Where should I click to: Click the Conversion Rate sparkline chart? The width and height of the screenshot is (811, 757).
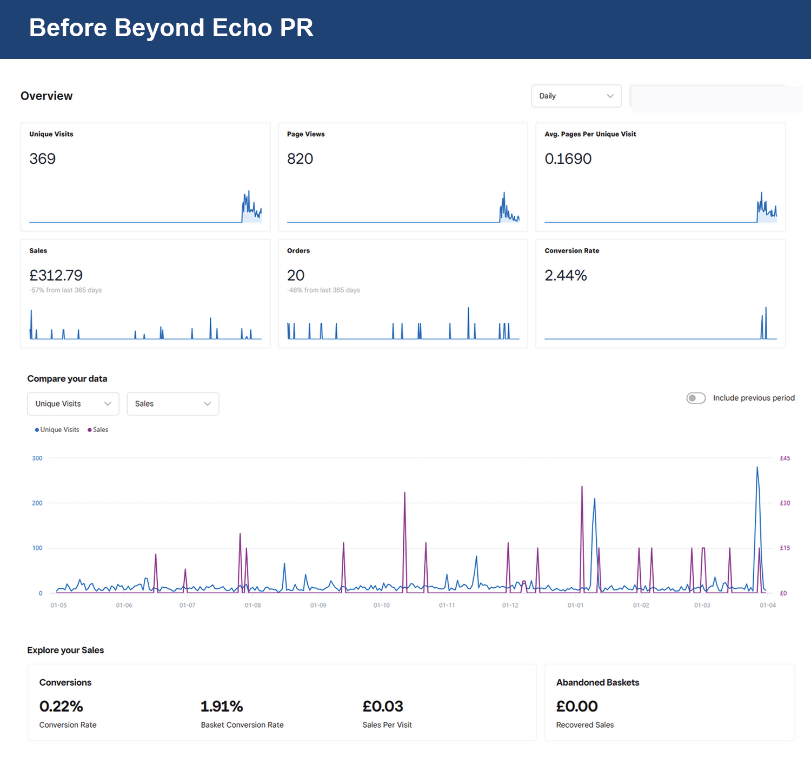[x=660, y=324]
